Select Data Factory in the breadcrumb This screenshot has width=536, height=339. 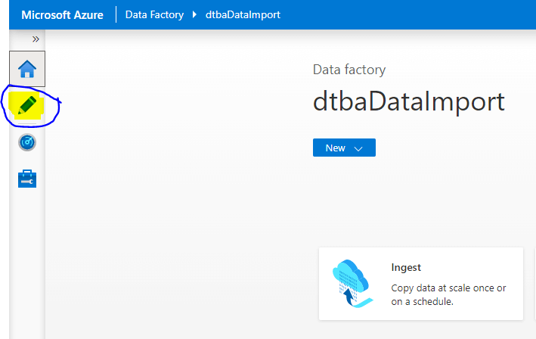154,14
